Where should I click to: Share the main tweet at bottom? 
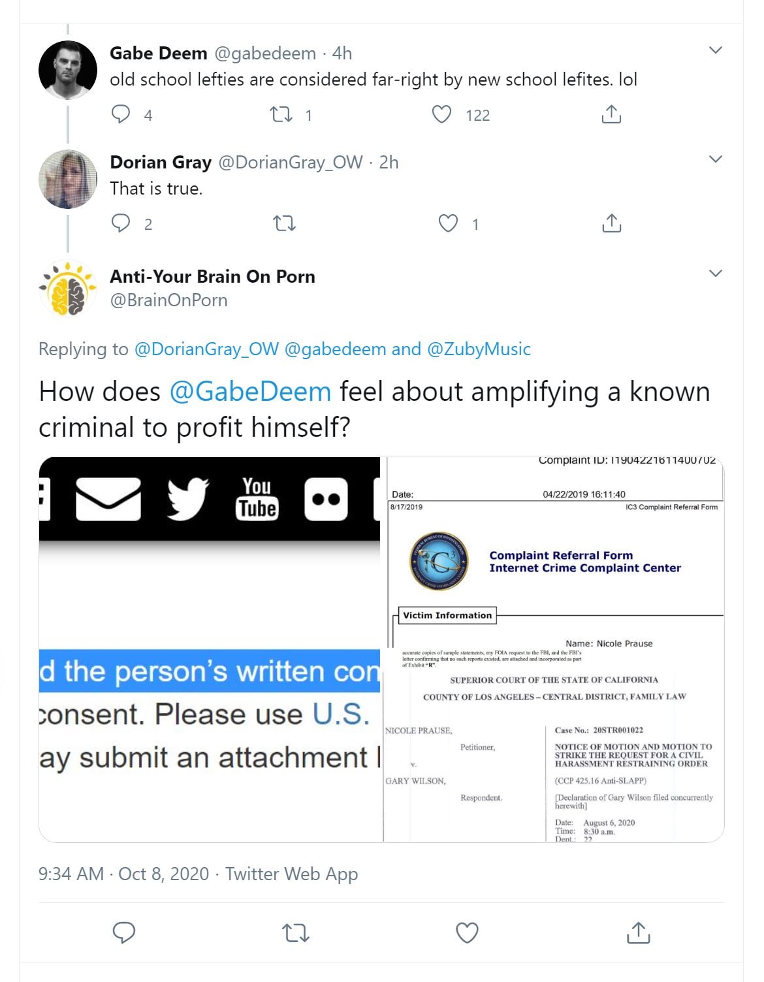638,932
